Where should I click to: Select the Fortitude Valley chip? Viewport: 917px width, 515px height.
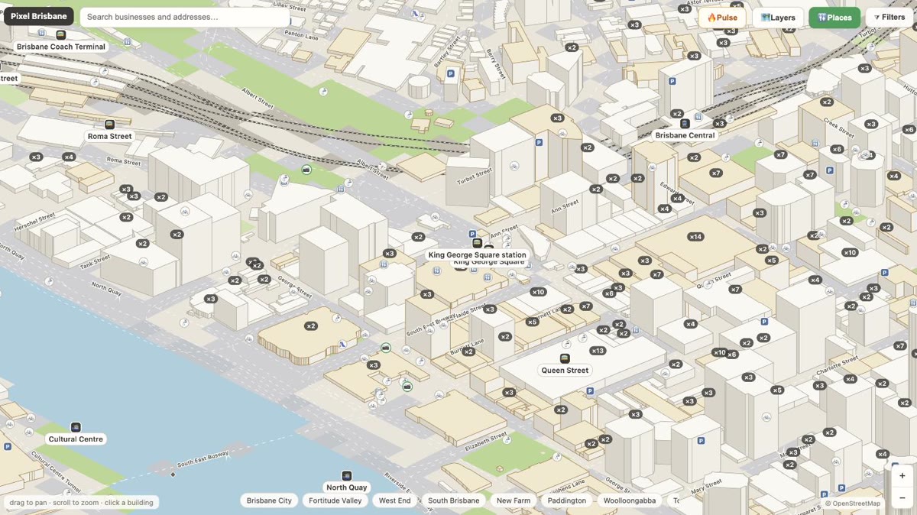335,500
